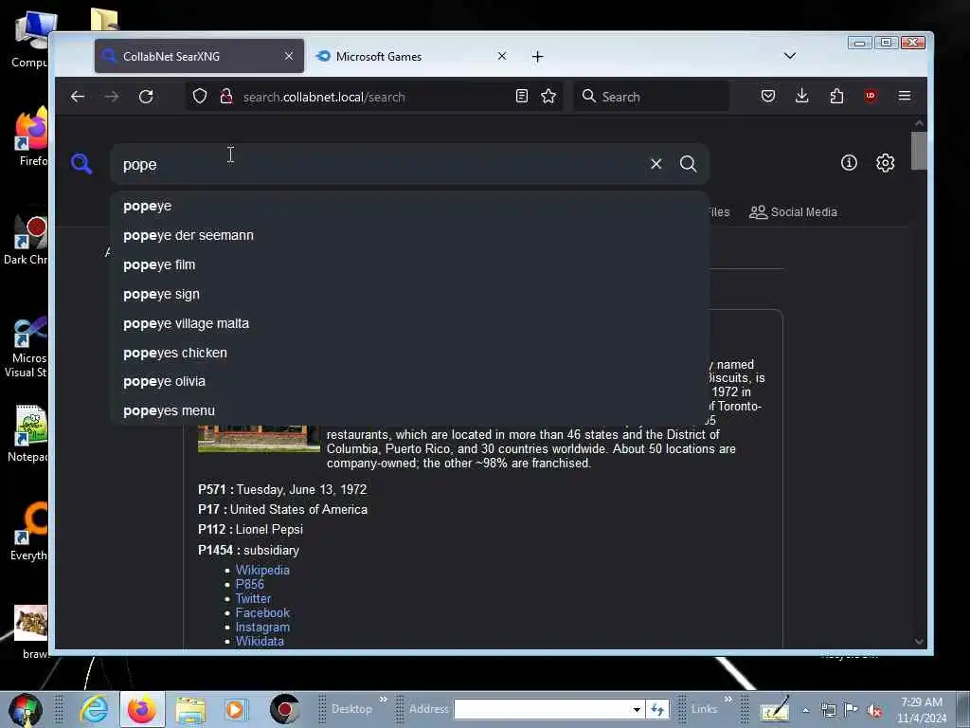This screenshot has width=970, height=728.
Task: Open Firefox taskbar button
Action: pyautogui.click(x=142, y=709)
